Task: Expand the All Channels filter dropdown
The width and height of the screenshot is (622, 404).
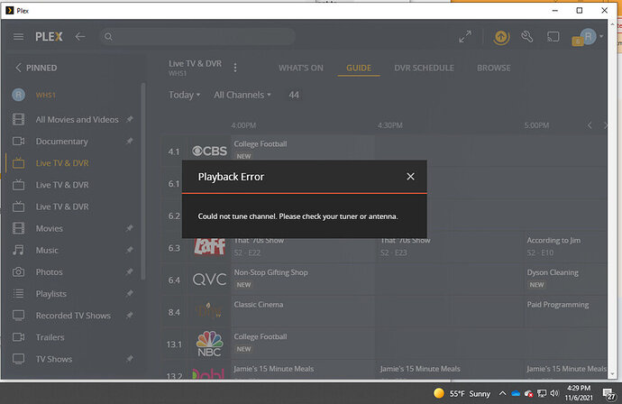Action: pyautogui.click(x=242, y=95)
